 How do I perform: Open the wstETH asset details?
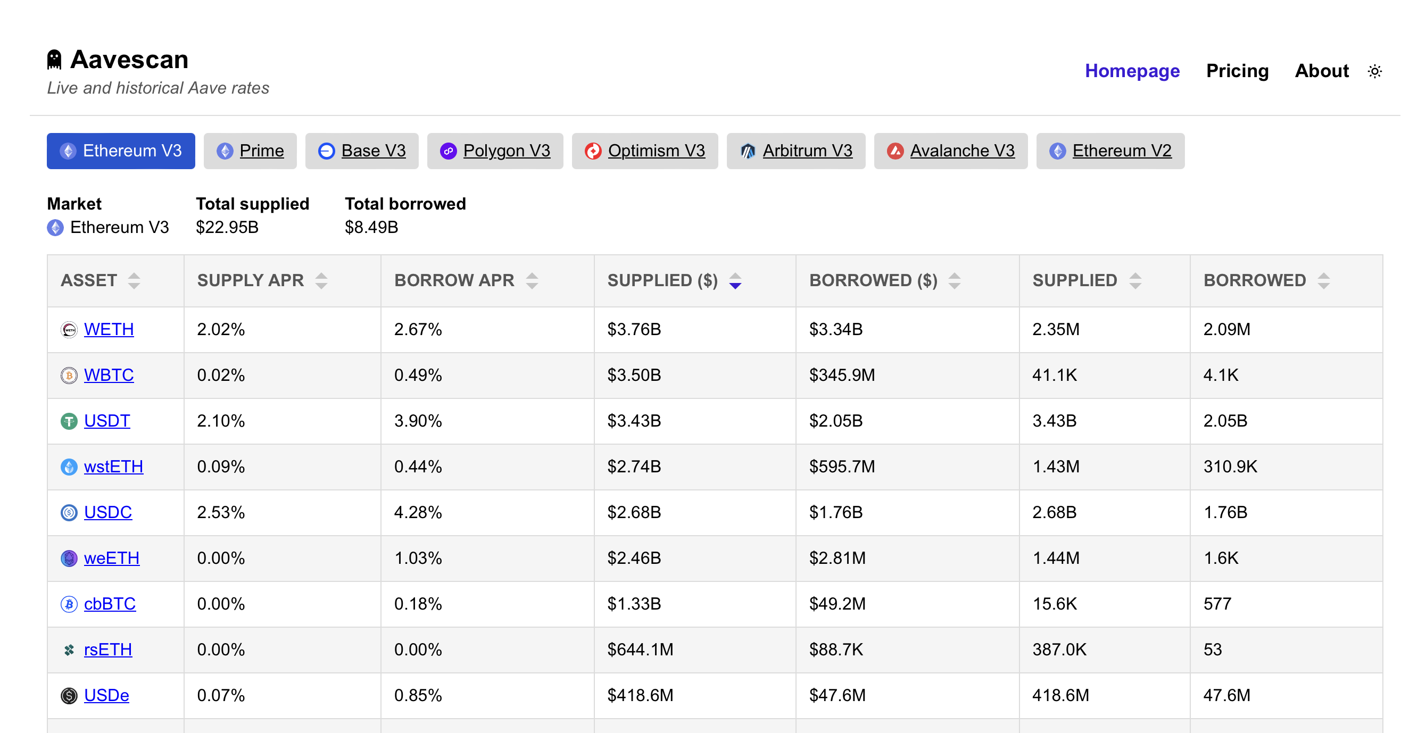[113, 467]
